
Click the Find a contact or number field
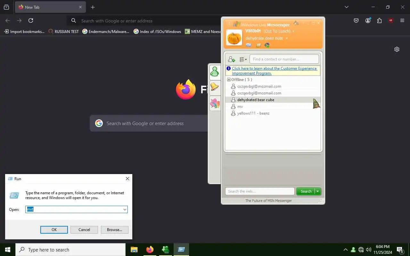click(x=284, y=59)
